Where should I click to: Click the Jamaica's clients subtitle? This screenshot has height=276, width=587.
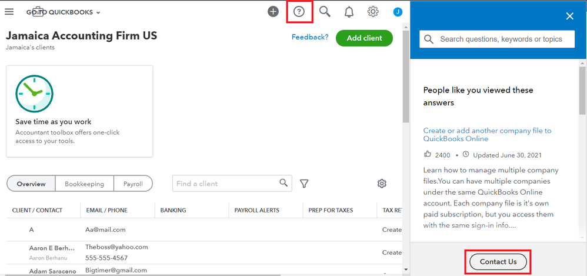(x=30, y=48)
